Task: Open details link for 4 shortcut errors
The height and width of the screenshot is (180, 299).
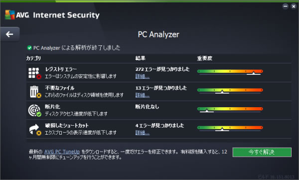Action: click(x=143, y=133)
